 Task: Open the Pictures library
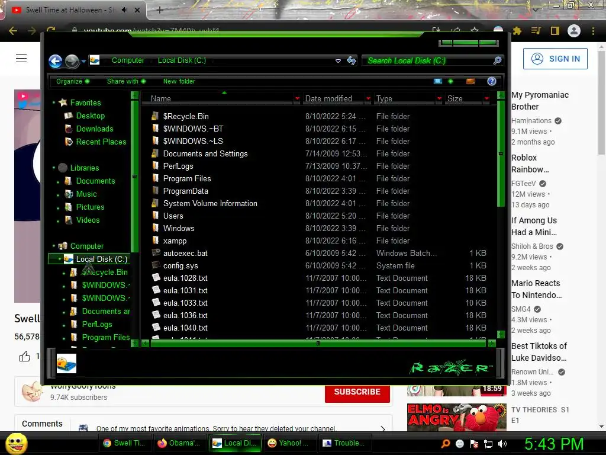pos(90,207)
